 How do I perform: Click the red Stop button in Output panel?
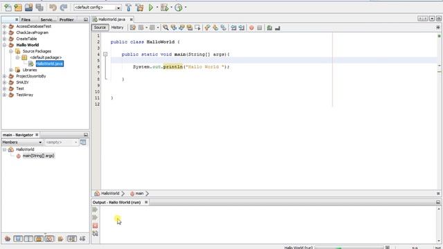[96, 225]
